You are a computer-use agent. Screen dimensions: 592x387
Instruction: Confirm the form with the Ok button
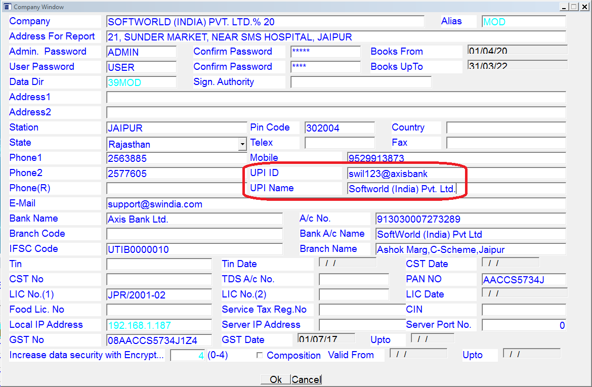click(x=276, y=379)
